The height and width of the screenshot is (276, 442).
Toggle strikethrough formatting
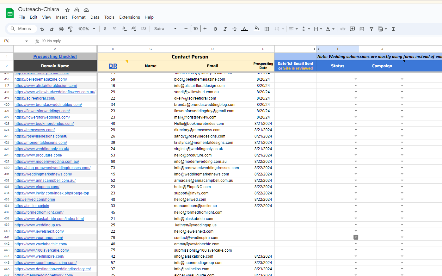235,29
